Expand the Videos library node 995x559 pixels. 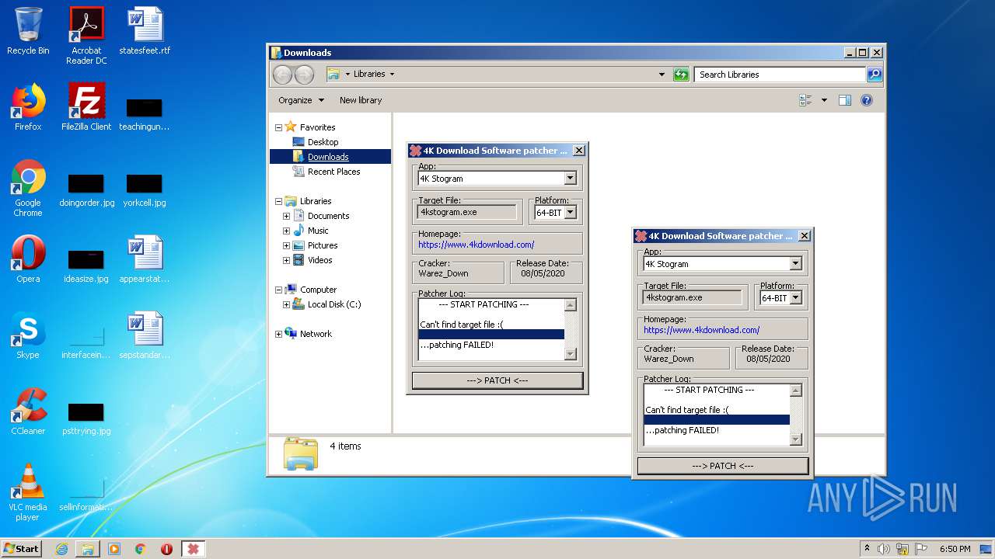point(286,260)
